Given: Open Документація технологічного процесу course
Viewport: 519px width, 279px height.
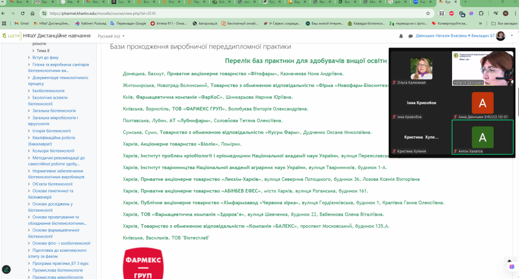Looking at the screenshot, I should (x=58, y=81).
